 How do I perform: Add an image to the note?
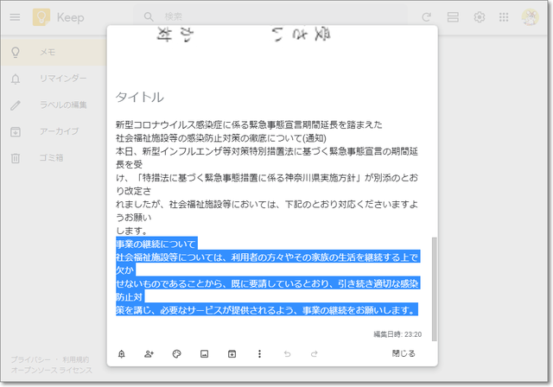(x=205, y=353)
